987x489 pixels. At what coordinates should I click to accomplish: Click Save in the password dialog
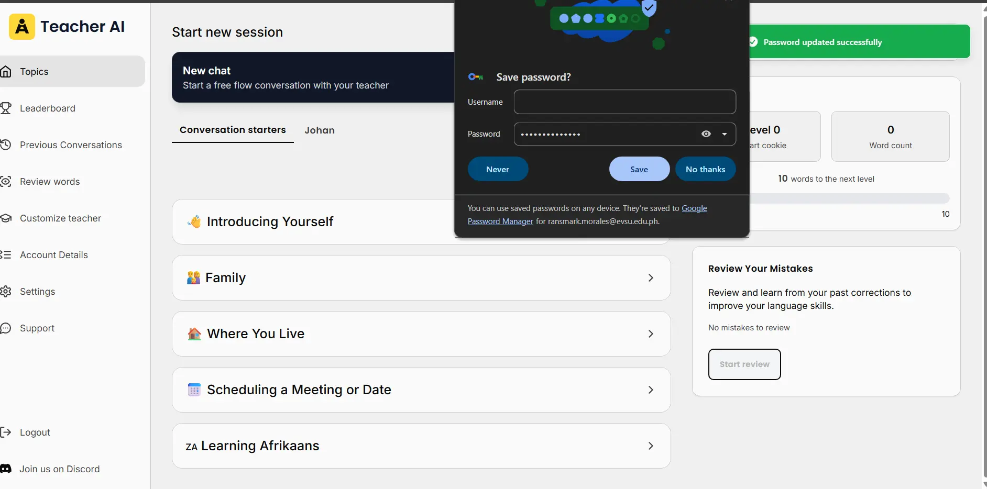(639, 169)
